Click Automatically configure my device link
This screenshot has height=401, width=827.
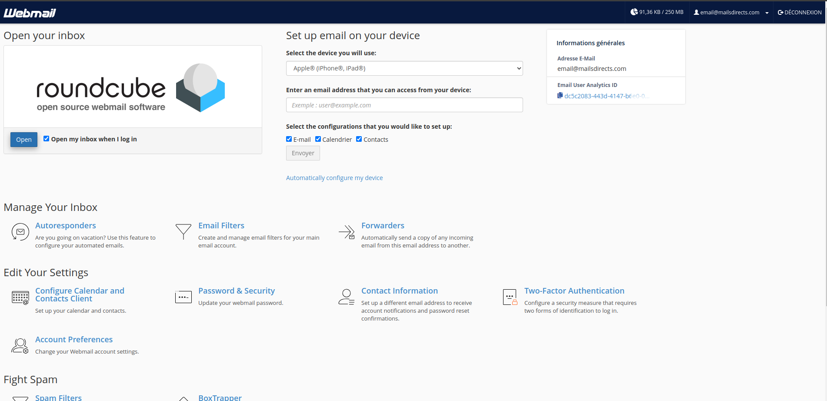(334, 178)
